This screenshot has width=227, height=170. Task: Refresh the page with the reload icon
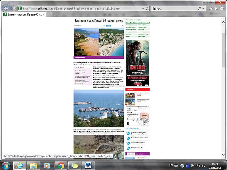point(147,8)
